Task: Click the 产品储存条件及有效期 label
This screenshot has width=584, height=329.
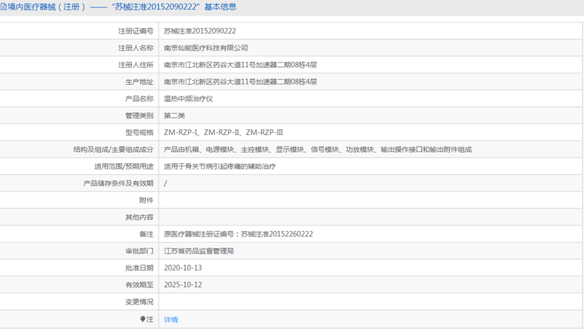Action: [118, 183]
